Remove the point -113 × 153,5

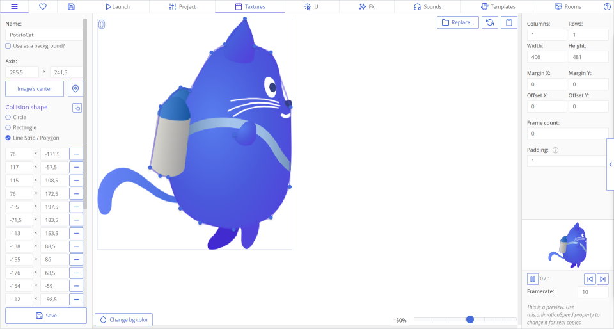[76, 233]
